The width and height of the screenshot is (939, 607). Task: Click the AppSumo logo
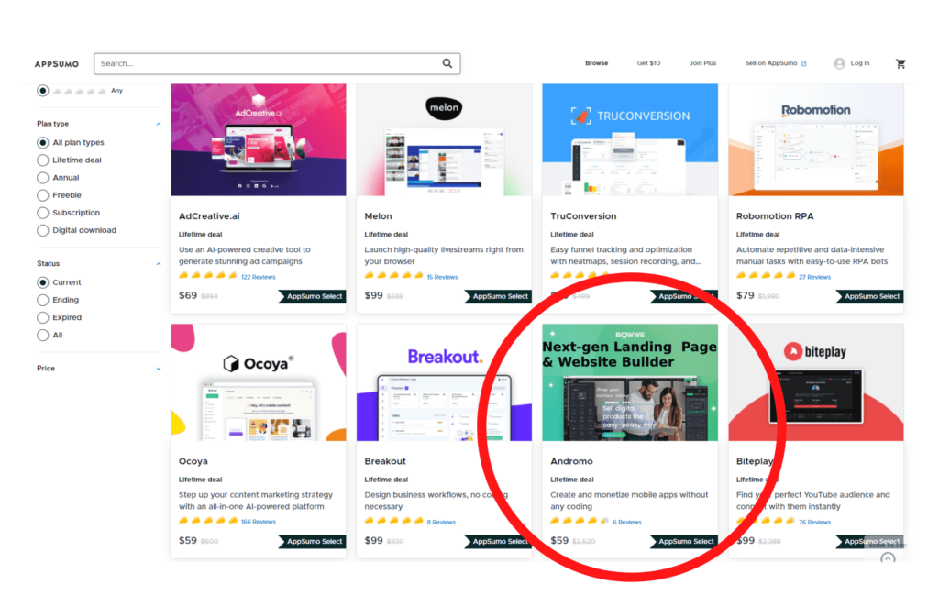pyautogui.click(x=57, y=64)
